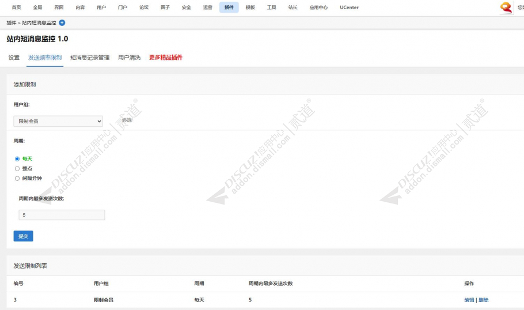
Task: Switch to the 短消息记录管理 tab
Action: click(x=90, y=58)
